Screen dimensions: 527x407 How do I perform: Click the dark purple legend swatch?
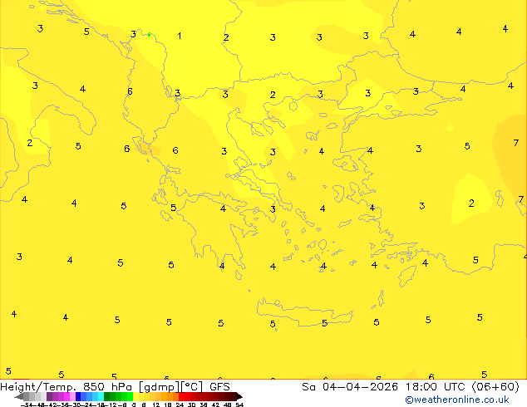click(x=49, y=396)
